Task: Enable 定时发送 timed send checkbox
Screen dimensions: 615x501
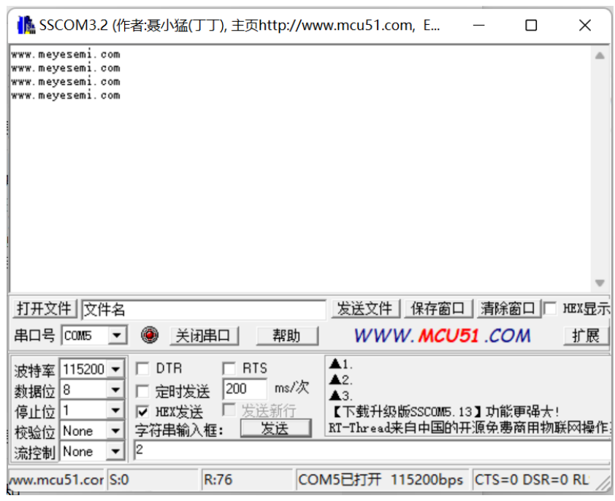Action: tap(142, 391)
